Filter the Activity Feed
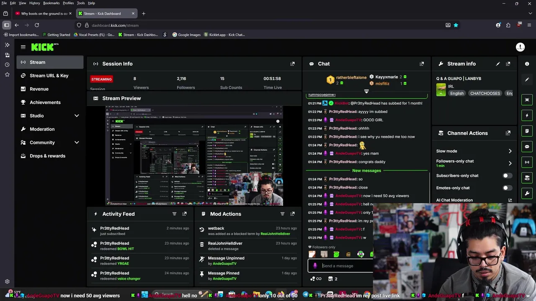This screenshot has width=536, height=301. click(x=174, y=214)
